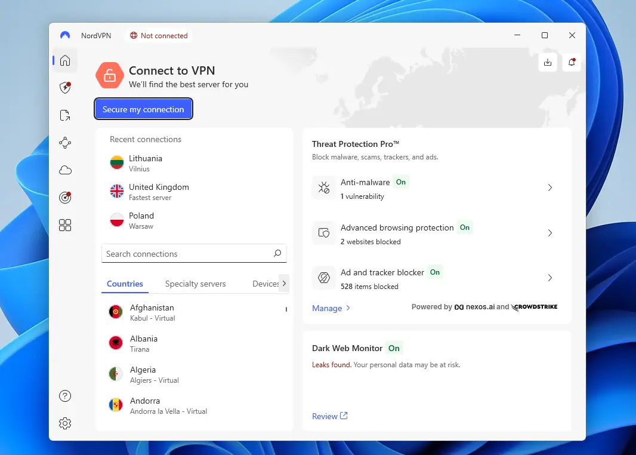Expand the Anti-malware row chevron

click(x=550, y=187)
